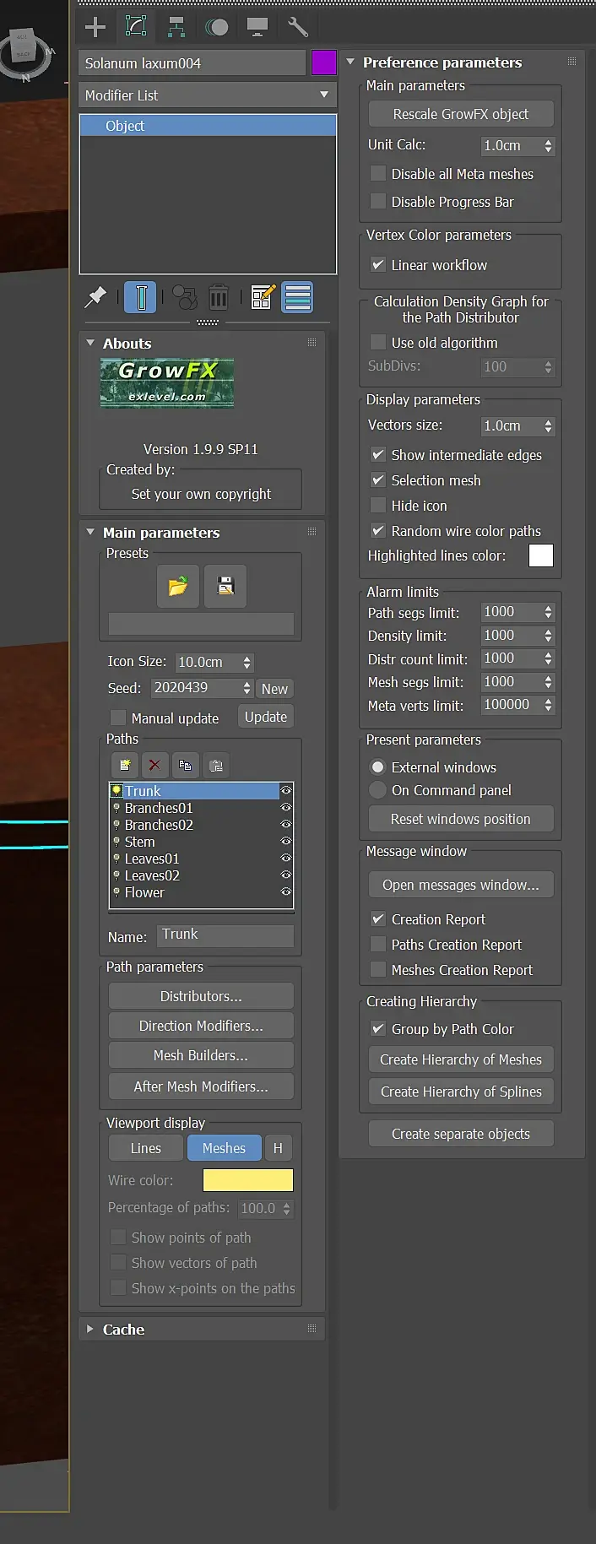Image resolution: width=596 pixels, height=1544 pixels.
Task: Click Add new path icon
Action: pyautogui.click(x=125, y=766)
